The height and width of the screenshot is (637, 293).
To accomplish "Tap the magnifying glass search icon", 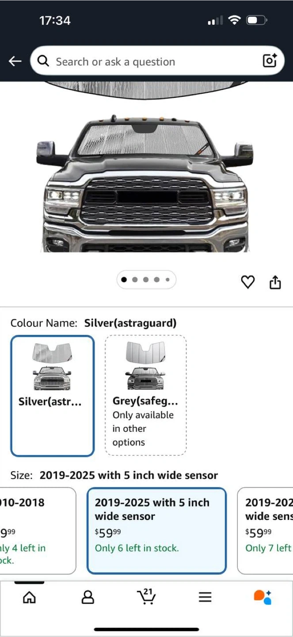I will [x=43, y=61].
